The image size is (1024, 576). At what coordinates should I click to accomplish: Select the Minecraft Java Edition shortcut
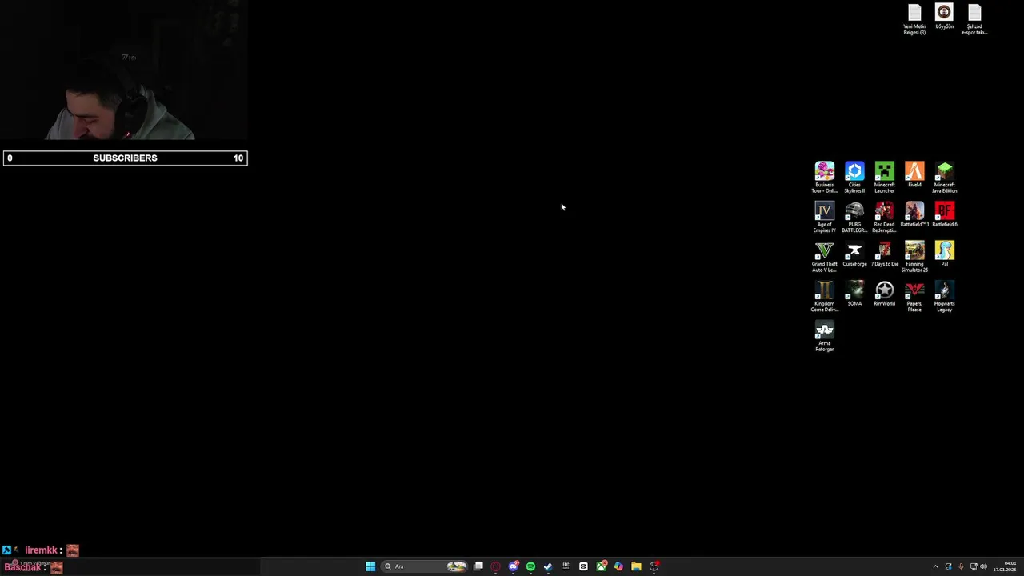[x=944, y=177]
